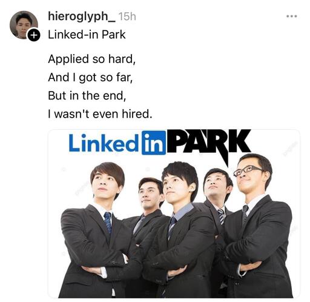Screen dimensions: 310x302
Task: Open hieroglyph_ profile picture
Action: pyautogui.click(x=24, y=25)
